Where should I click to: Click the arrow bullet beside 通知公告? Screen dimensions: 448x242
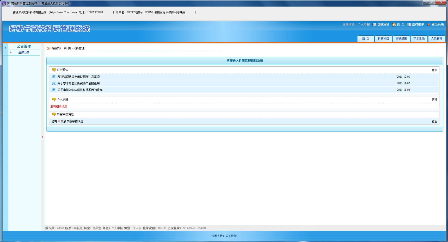pos(11,52)
